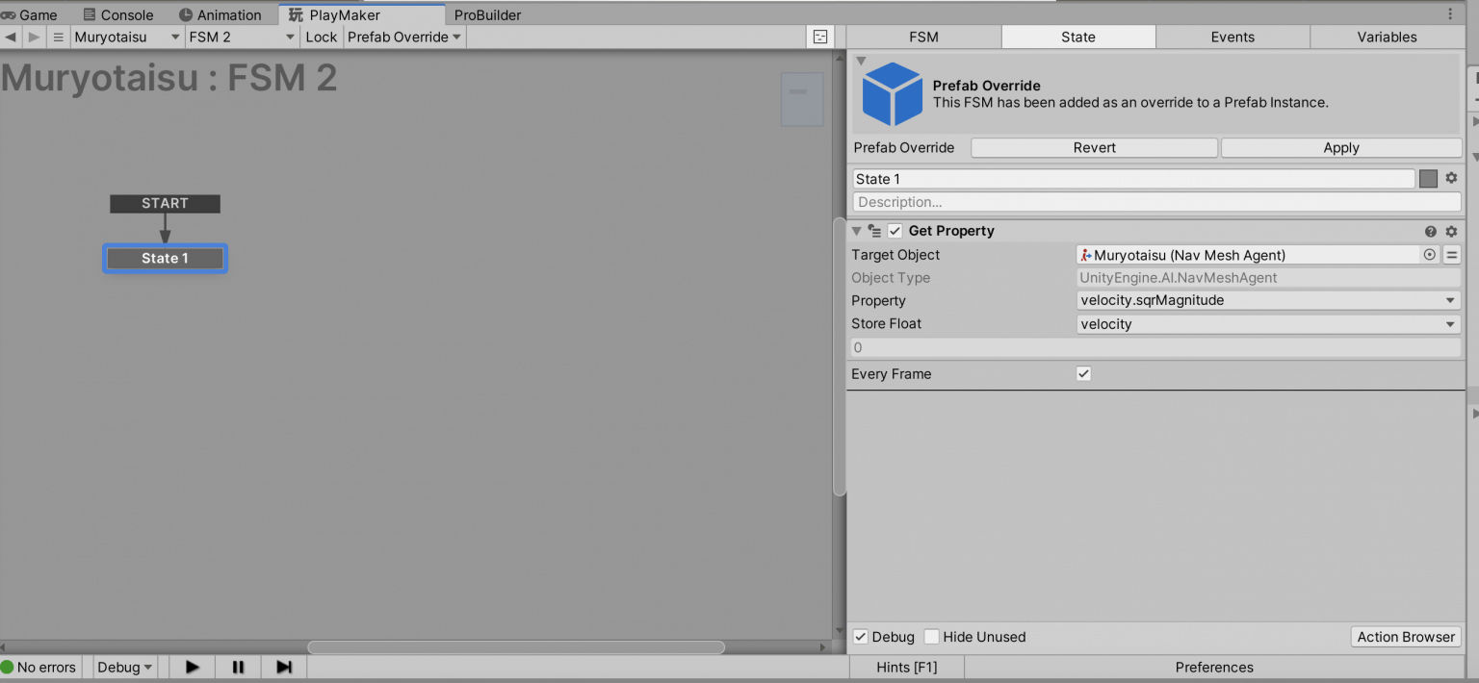Click the graph minimap icon on toolbar

(820, 35)
